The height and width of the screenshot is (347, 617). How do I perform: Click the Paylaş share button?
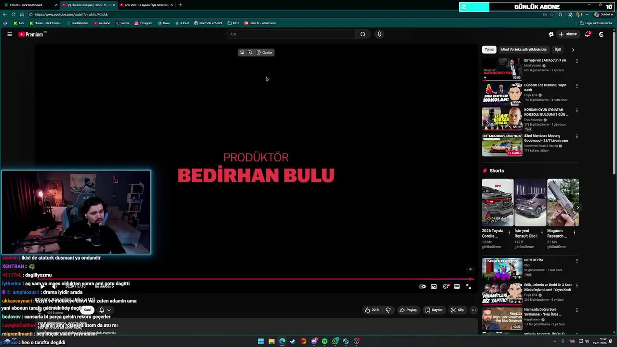[x=408, y=310]
